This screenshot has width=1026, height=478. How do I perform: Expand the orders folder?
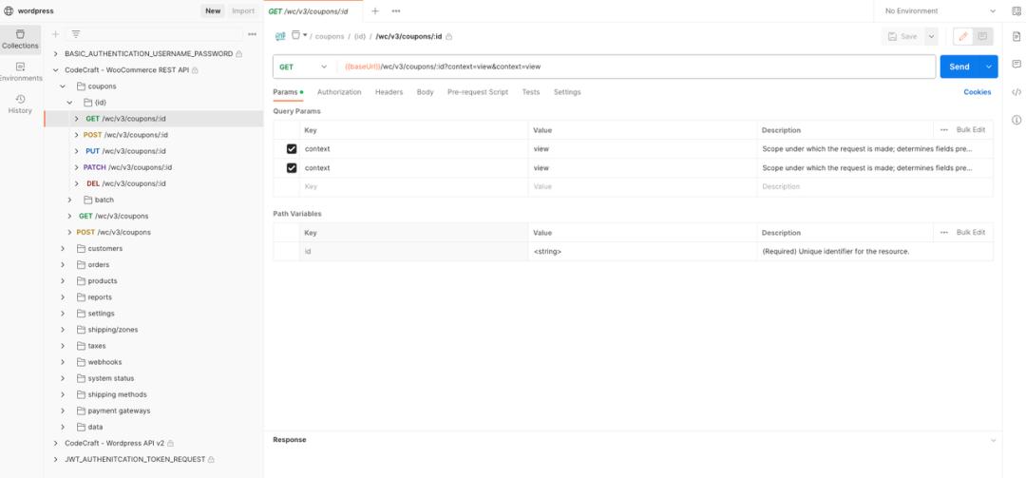(x=63, y=264)
